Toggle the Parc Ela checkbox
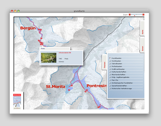 point(110,80)
